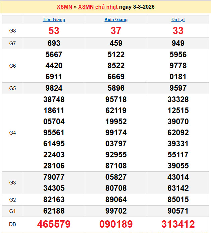Select the G3 number 43014
Screen dimensions: 211x233
(178, 177)
